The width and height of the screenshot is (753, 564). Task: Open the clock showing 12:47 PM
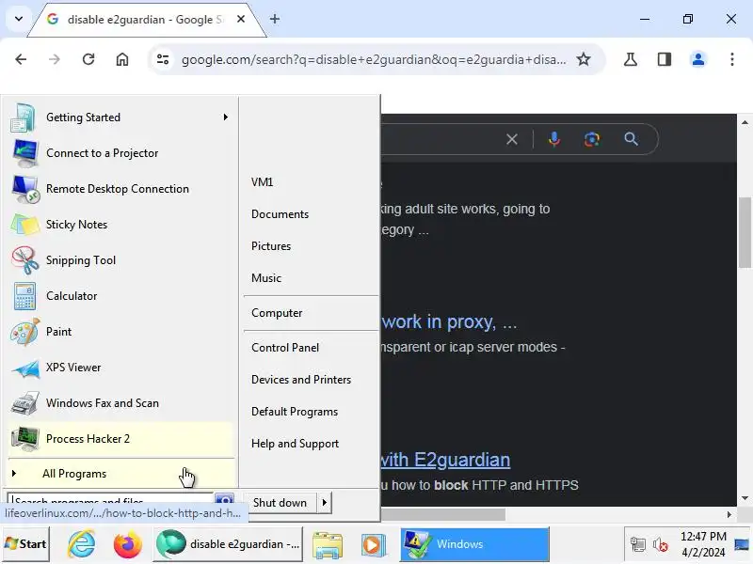(x=703, y=544)
